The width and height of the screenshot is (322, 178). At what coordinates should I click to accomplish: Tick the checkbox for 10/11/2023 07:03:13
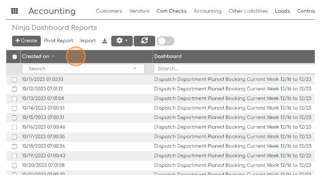coord(14,80)
